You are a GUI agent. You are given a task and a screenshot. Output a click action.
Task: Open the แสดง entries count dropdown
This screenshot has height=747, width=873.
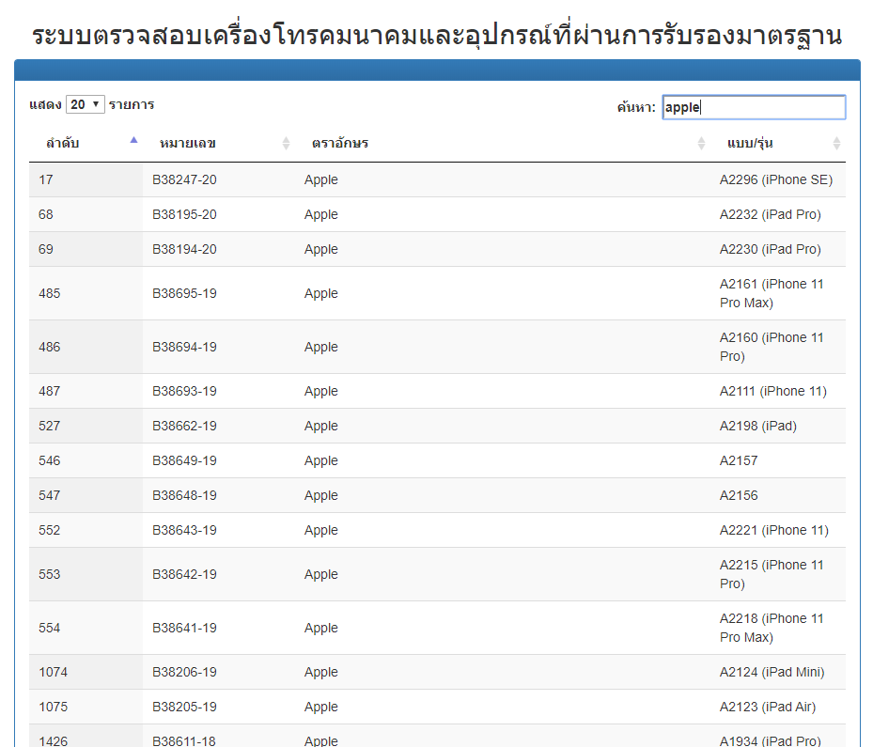click(85, 104)
